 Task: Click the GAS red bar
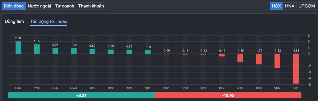pyautogui.click(x=240, y=58)
